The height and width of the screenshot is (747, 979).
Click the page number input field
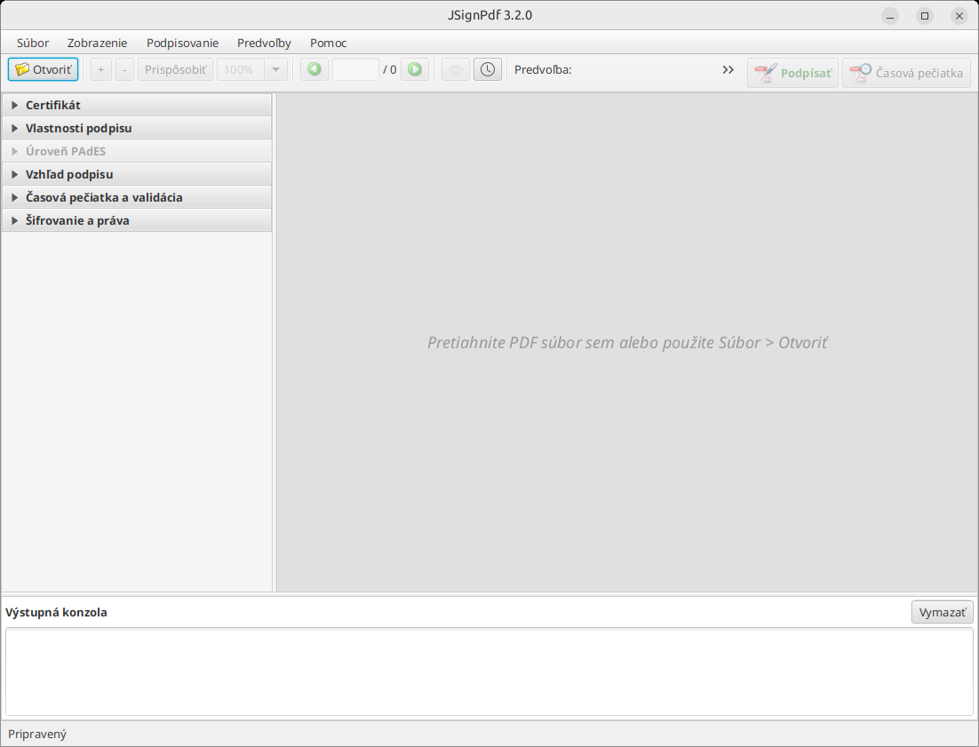[356, 69]
